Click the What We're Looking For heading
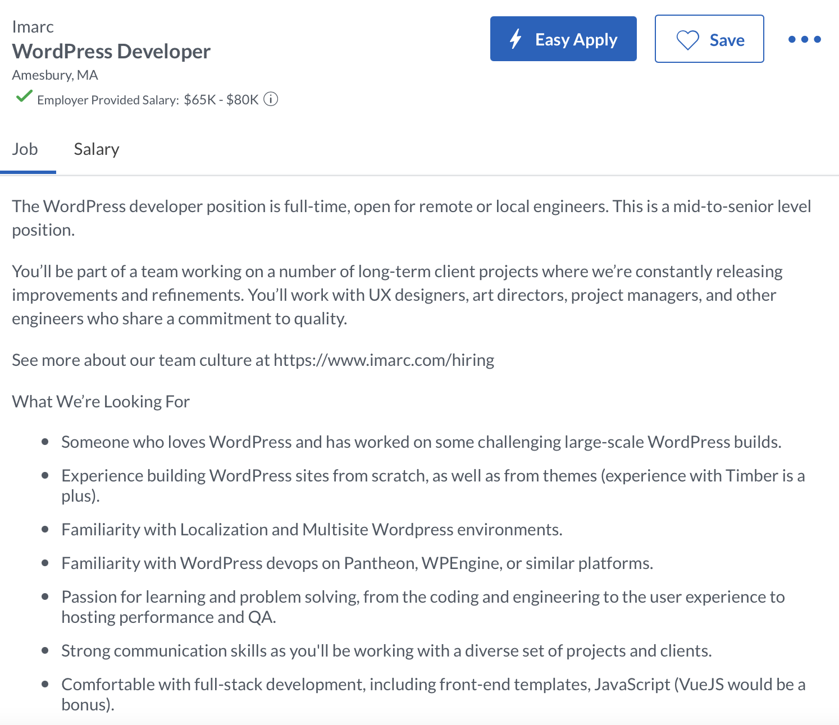The width and height of the screenshot is (839, 725). (101, 401)
